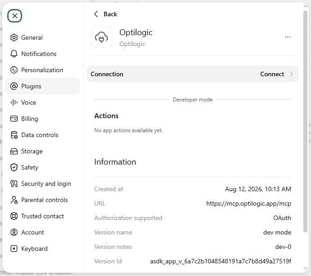Open the Trusted contact label
This screenshot has width=311, height=276.
pos(42,216)
